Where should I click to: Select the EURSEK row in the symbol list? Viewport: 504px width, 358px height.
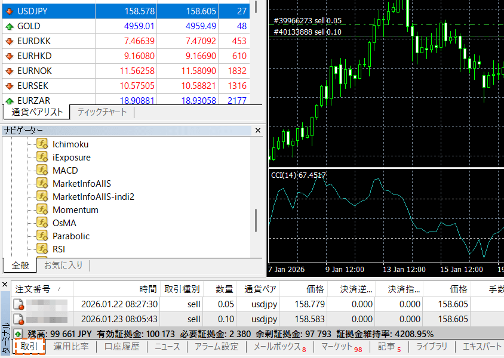coord(35,86)
